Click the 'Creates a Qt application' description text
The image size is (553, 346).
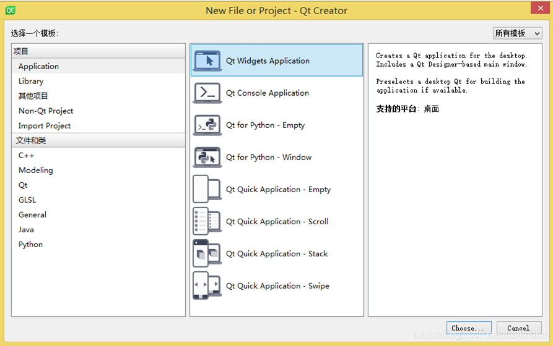click(x=451, y=60)
